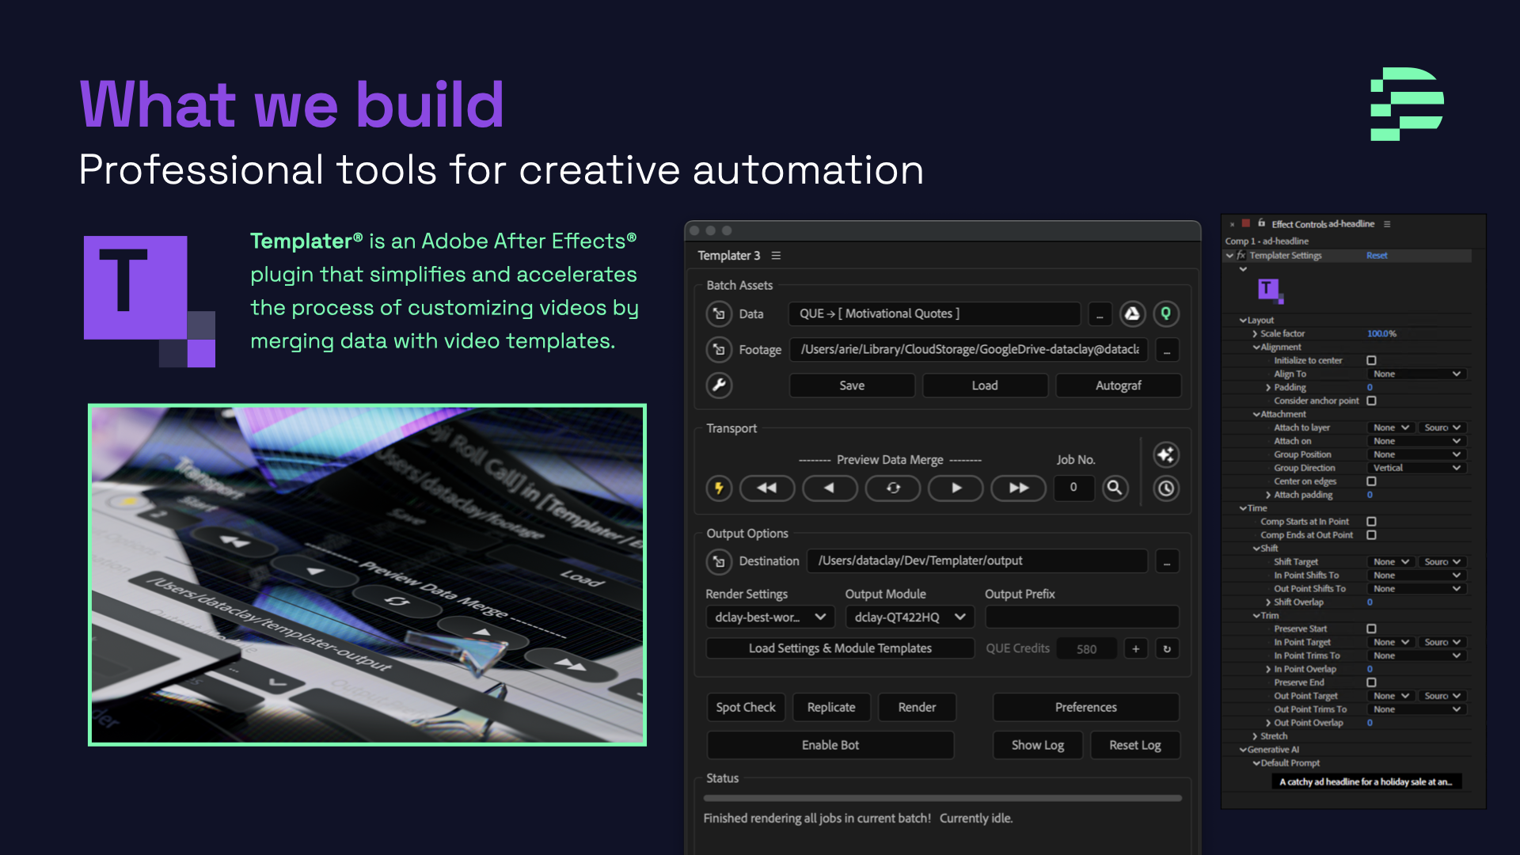Click the Show Log button
Viewport: 1520px width, 855px height.
1037,745
